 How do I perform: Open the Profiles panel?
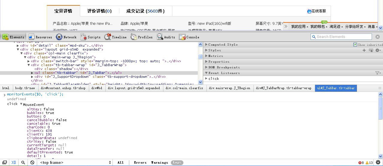click(x=142, y=37)
